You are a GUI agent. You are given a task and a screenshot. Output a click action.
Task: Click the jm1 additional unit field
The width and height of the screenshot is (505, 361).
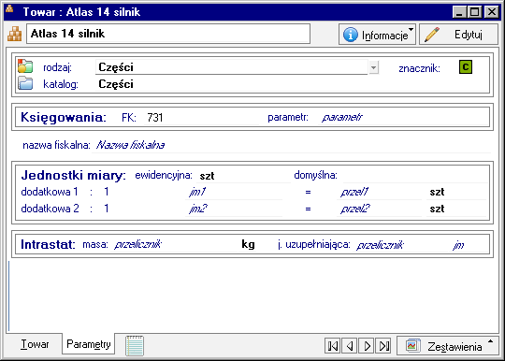(x=234, y=193)
